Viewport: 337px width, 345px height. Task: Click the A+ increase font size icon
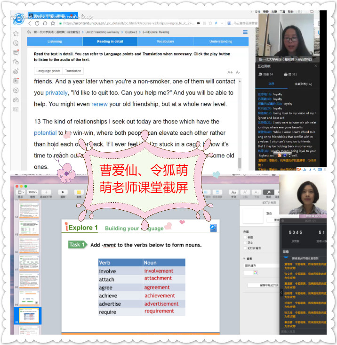point(230,72)
